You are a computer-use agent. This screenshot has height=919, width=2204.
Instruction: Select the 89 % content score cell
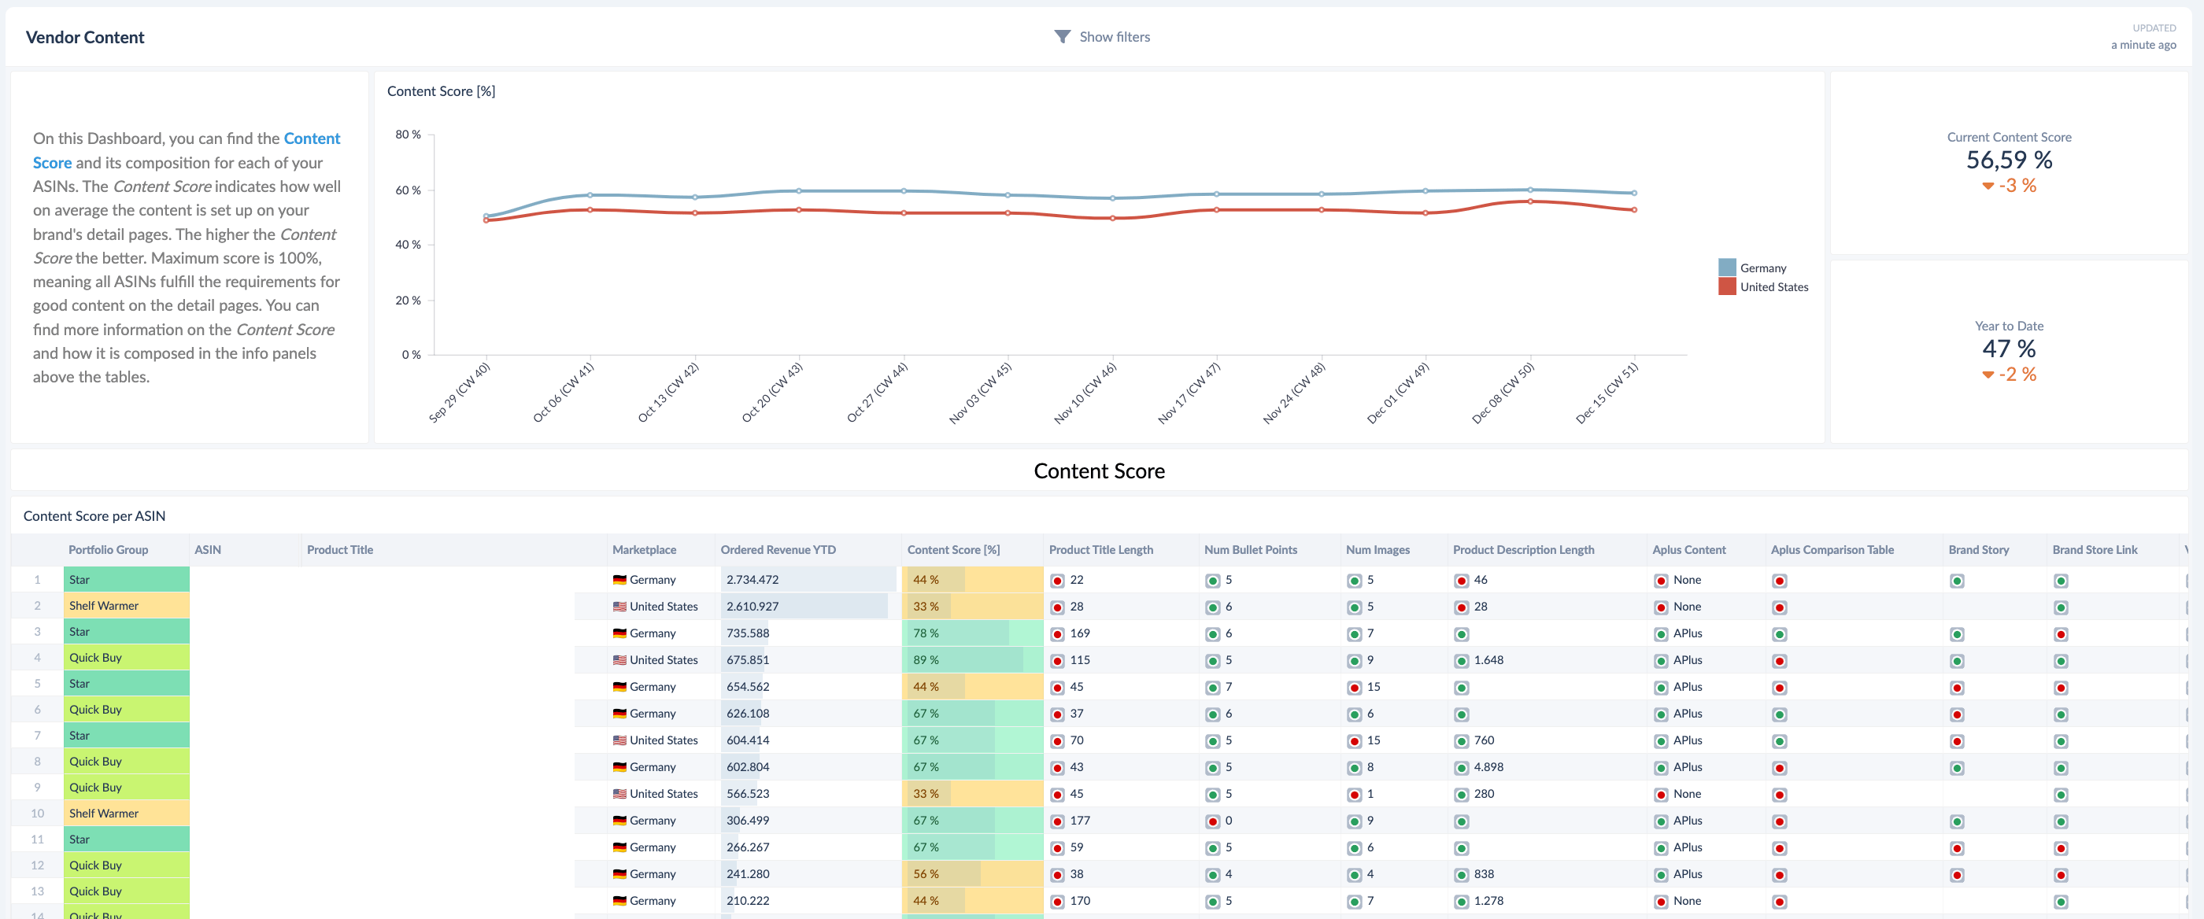(x=972, y=660)
